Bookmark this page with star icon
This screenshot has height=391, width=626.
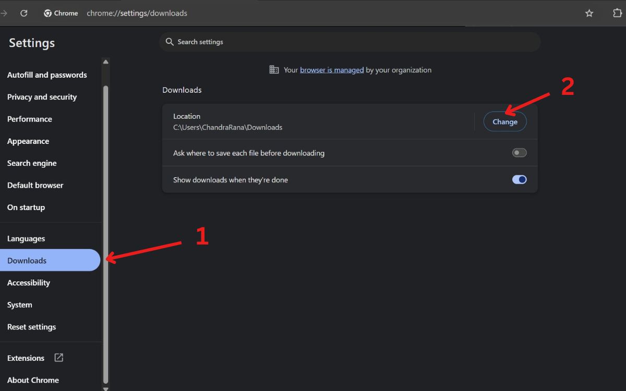[589, 14]
